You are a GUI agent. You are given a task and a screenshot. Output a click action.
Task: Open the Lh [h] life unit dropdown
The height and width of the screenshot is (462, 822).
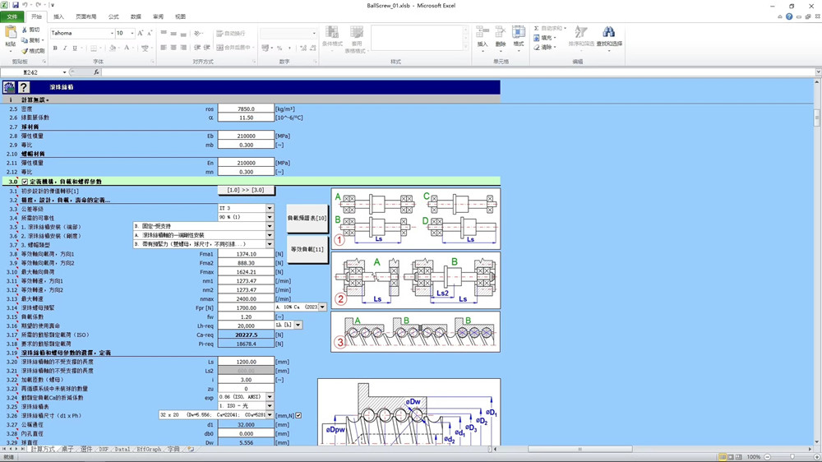click(x=298, y=326)
